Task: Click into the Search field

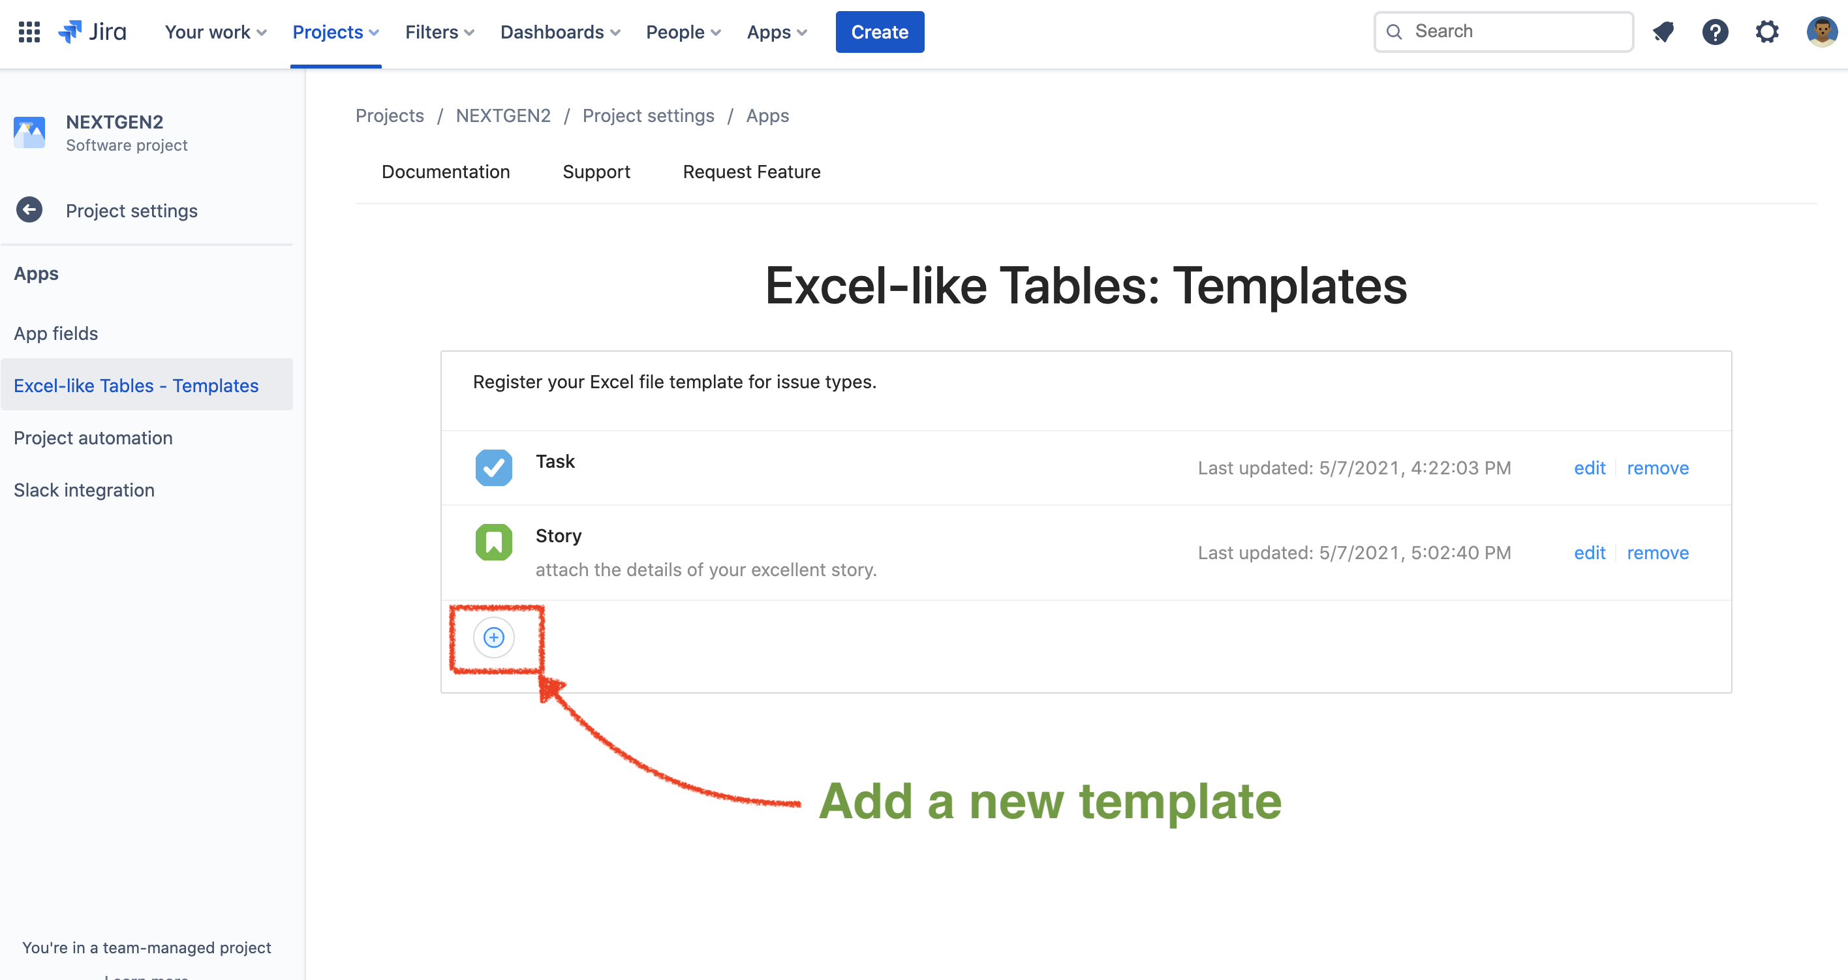Action: click(1514, 31)
